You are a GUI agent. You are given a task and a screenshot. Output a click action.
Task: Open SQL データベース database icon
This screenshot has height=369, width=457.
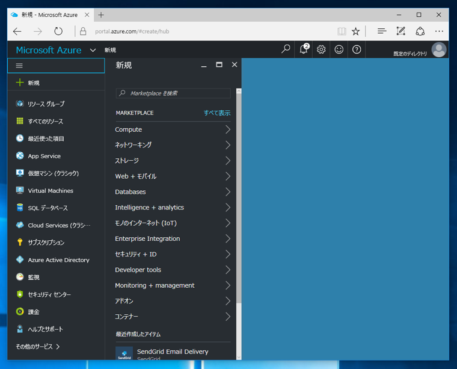[20, 208]
